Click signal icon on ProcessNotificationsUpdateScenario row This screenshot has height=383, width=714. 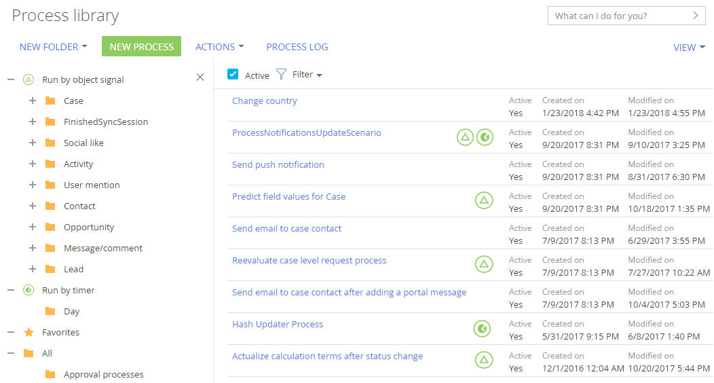(465, 137)
